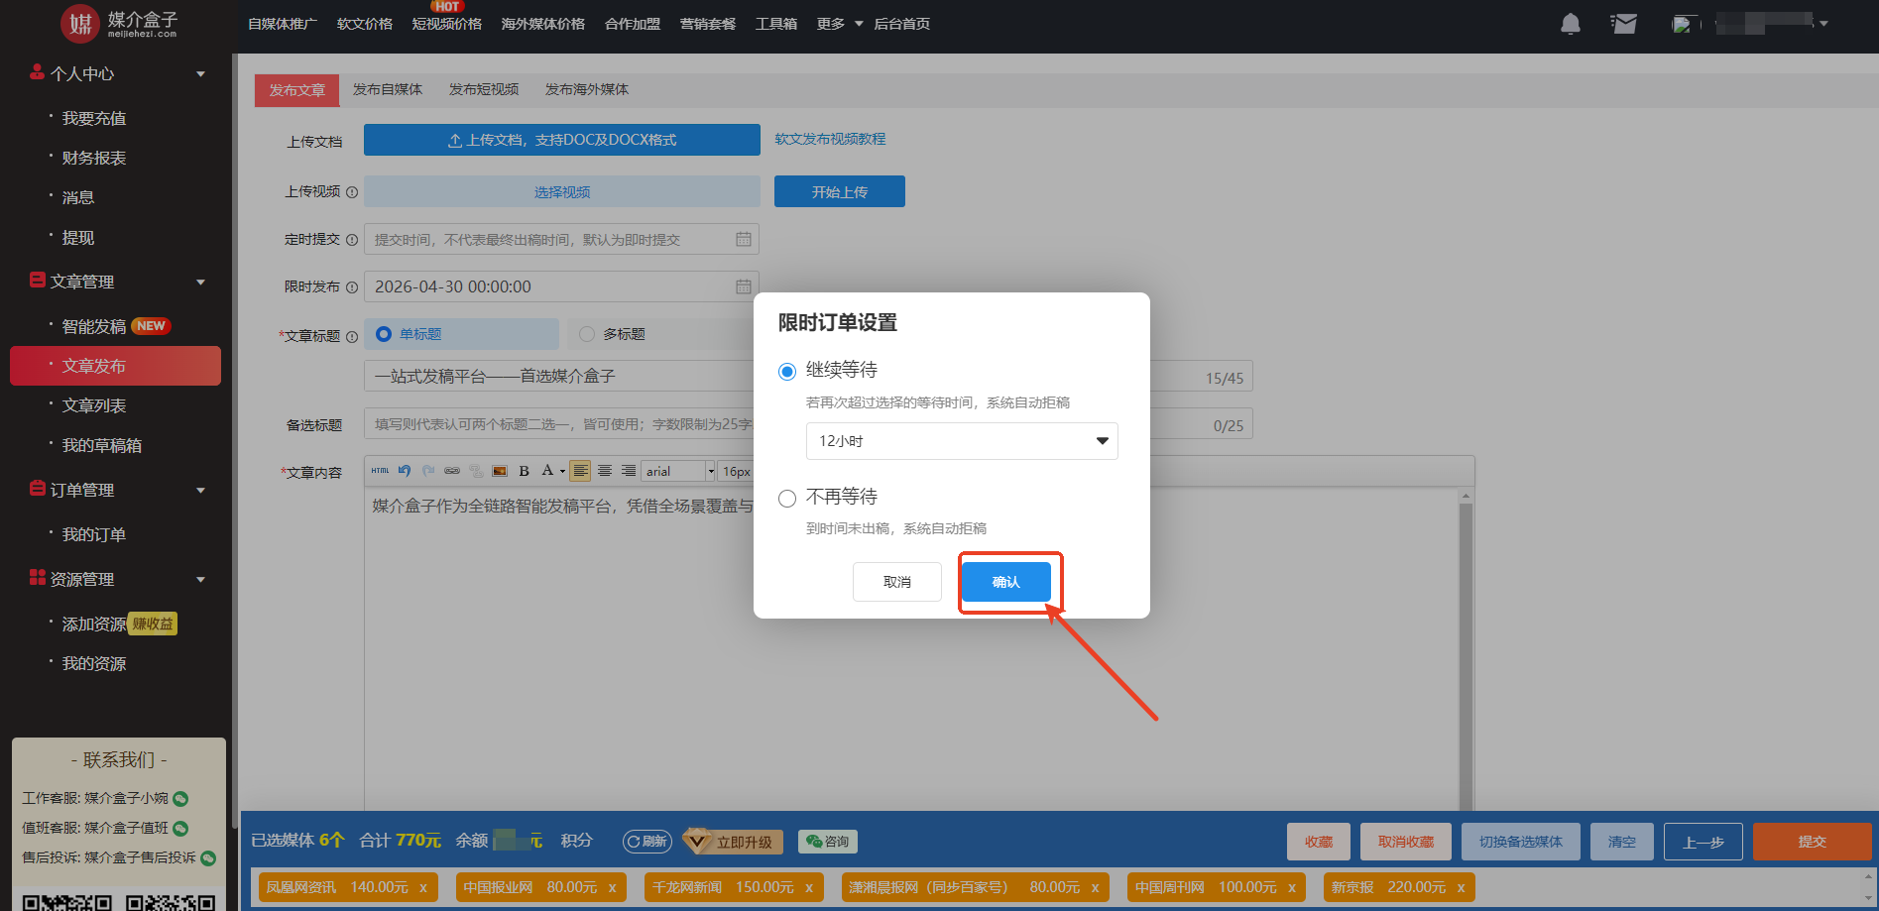The image size is (1879, 911).
Task: Choose the 多标题 radio option
Action: (587, 334)
